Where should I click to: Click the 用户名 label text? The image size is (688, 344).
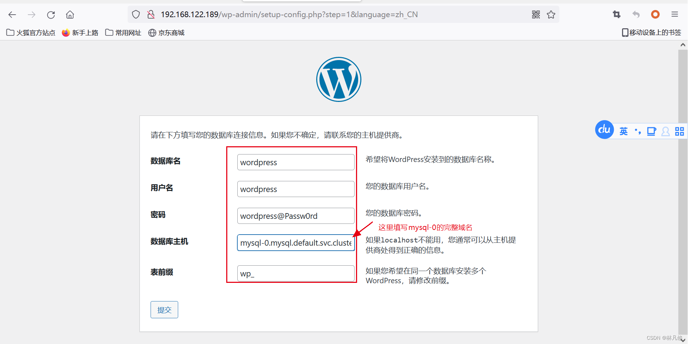click(x=162, y=188)
